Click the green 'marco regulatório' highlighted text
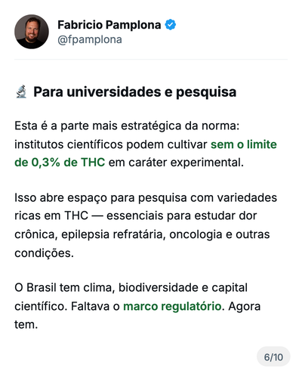 [172, 306]
